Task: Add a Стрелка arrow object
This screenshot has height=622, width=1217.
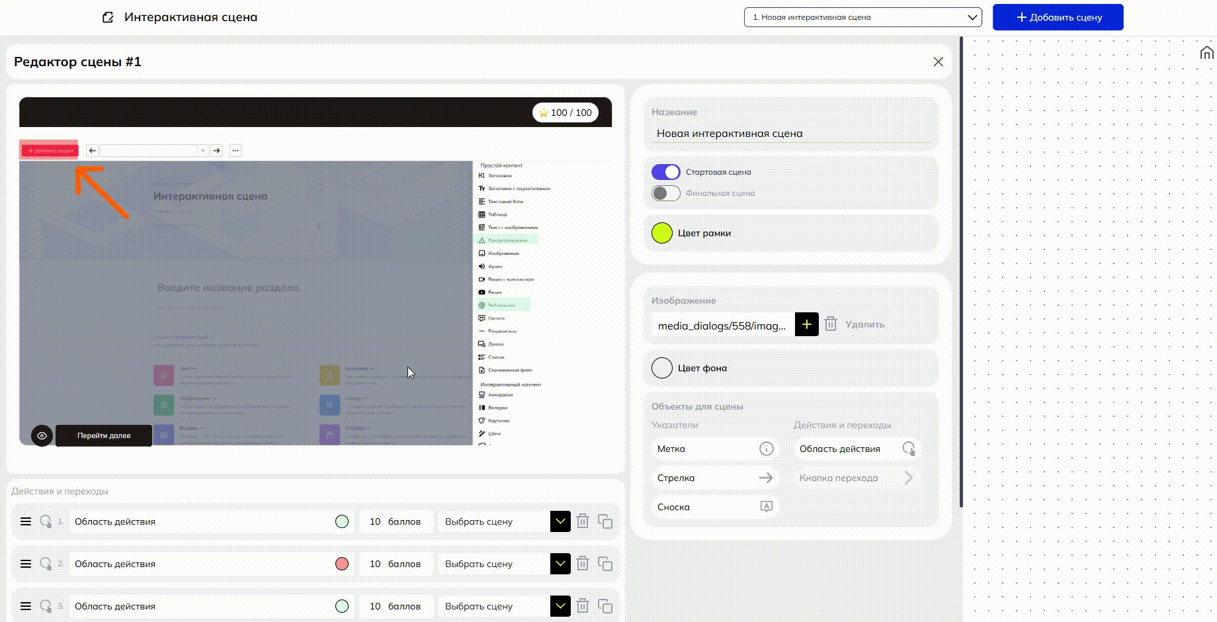Action: click(715, 478)
